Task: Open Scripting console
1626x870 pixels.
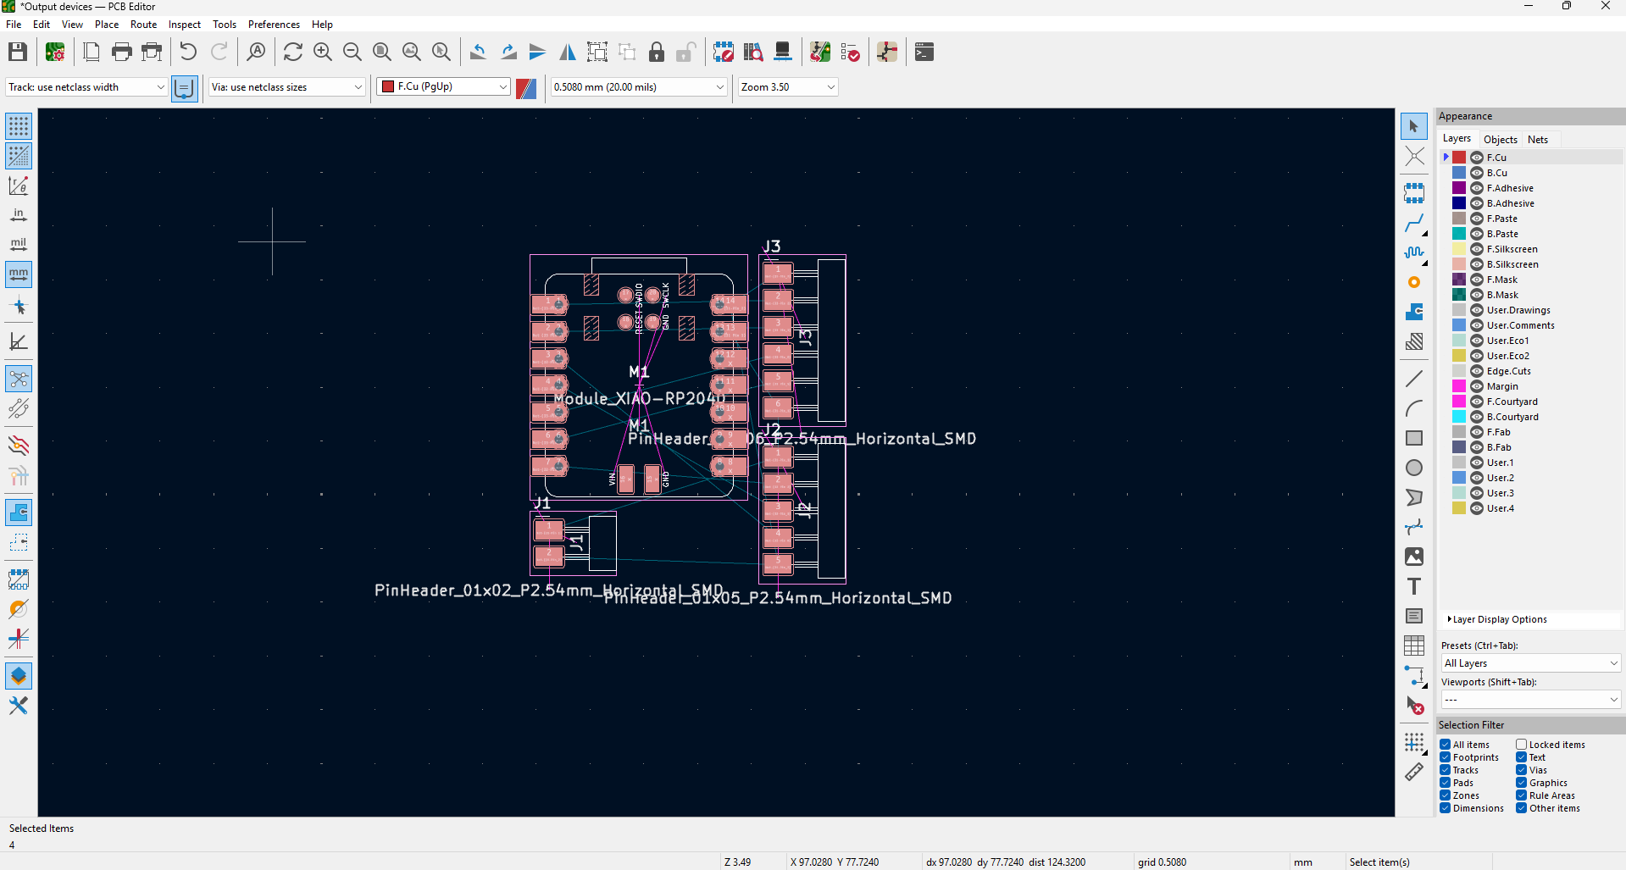Action: 924,53
